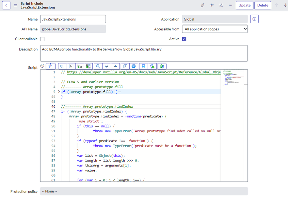Click the Delete button
The width and height of the screenshot is (288, 199).
pyautogui.click(x=263, y=5)
